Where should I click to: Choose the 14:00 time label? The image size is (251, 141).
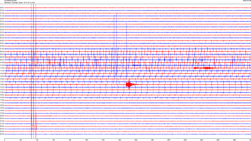coord(2,84)
